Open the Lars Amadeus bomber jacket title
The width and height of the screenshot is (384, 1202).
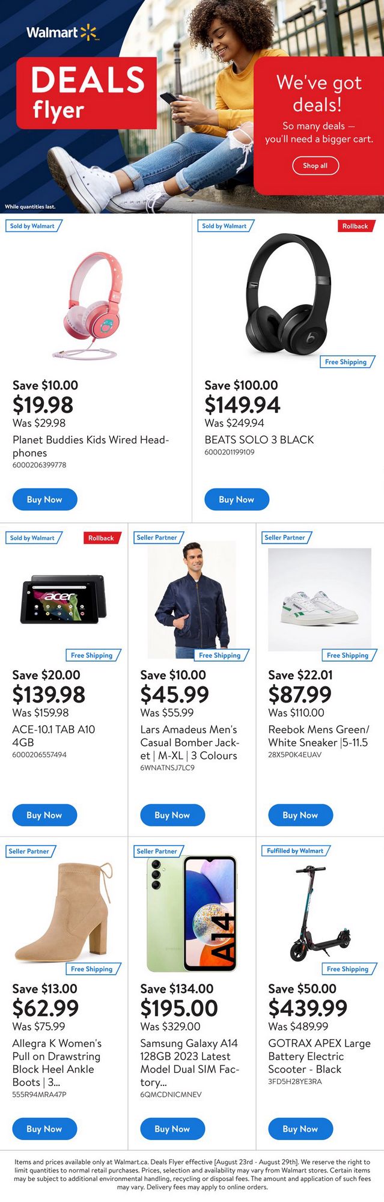click(189, 742)
